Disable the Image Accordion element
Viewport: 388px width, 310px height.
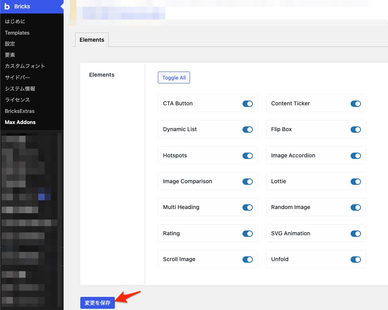click(x=356, y=155)
